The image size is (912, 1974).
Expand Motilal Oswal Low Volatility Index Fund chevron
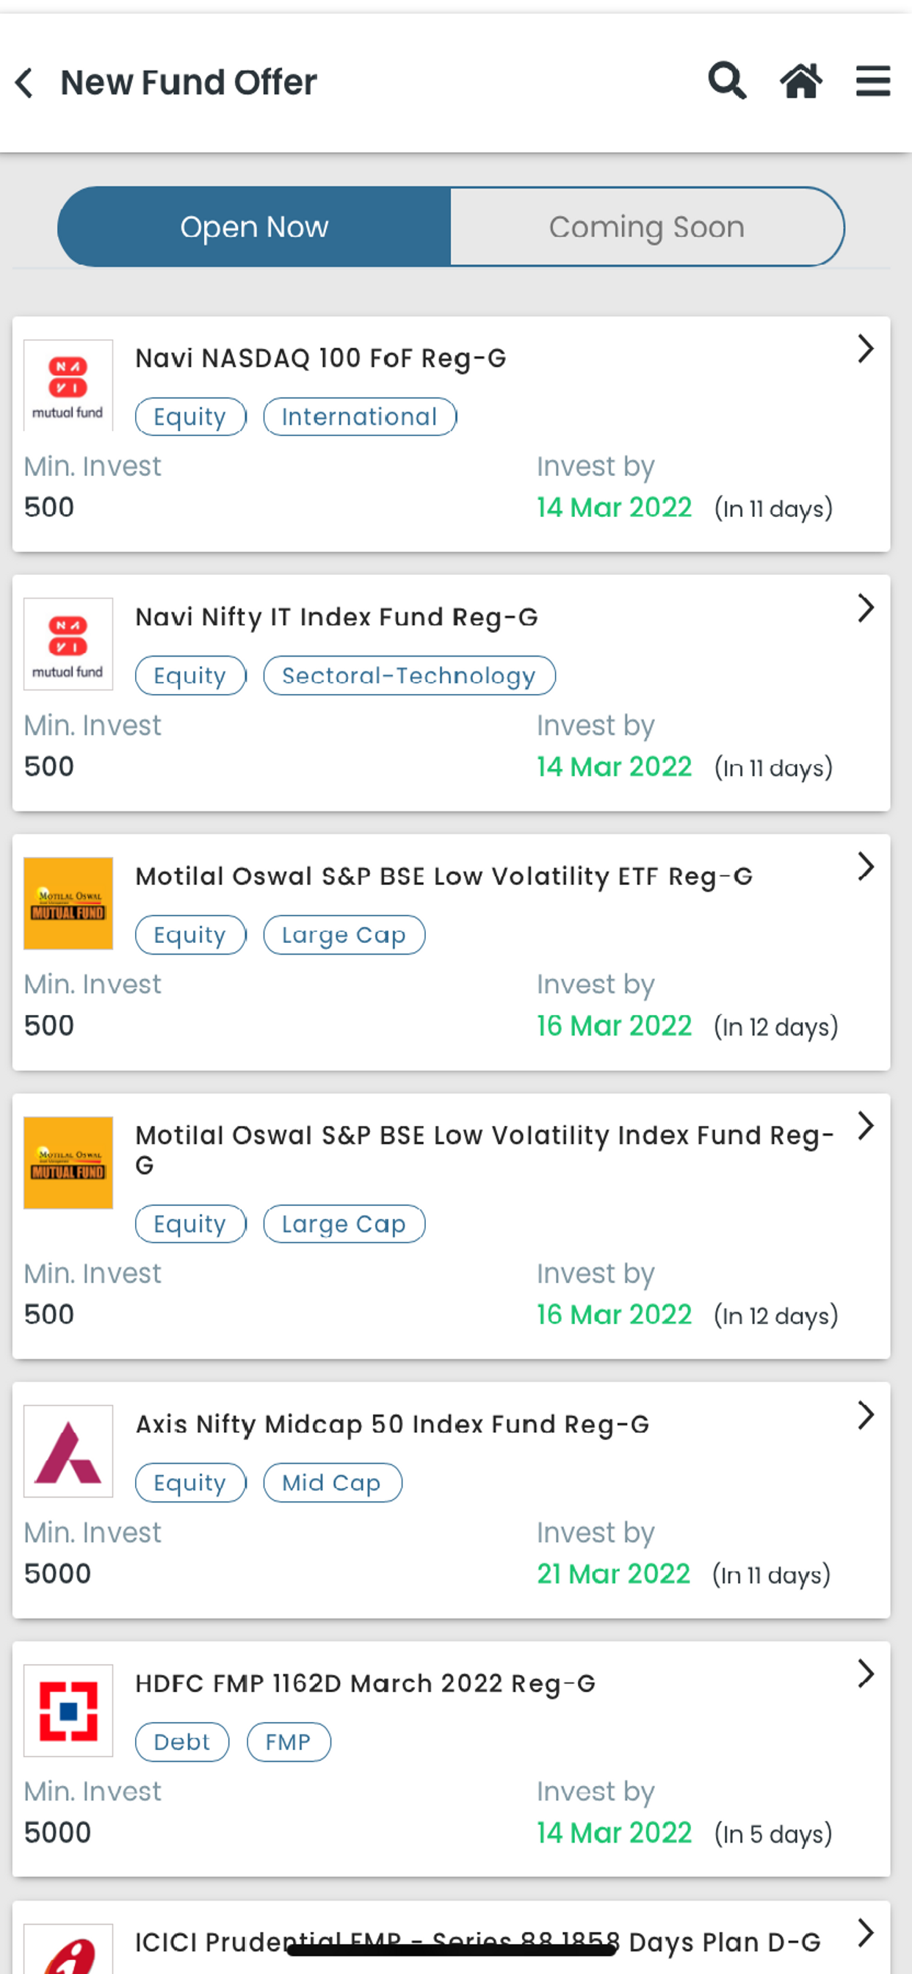tap(865, 1126)
